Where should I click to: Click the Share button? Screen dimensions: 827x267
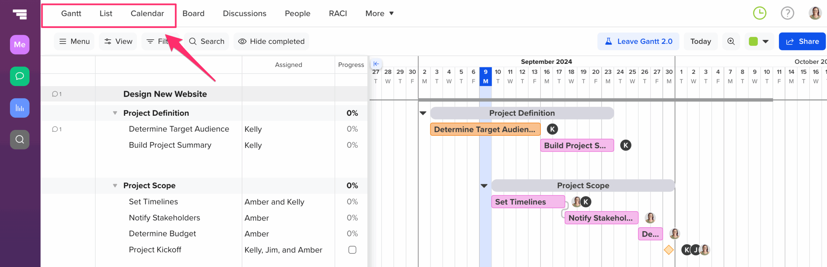pos(802,41)
